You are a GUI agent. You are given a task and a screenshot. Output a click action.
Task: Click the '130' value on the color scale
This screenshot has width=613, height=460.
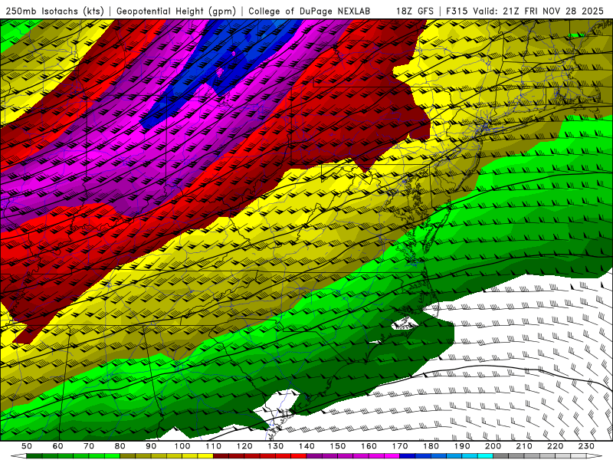point(276,446)
